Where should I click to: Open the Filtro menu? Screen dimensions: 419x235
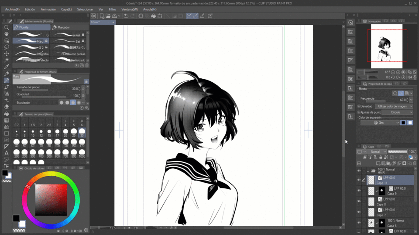[112, 9]
